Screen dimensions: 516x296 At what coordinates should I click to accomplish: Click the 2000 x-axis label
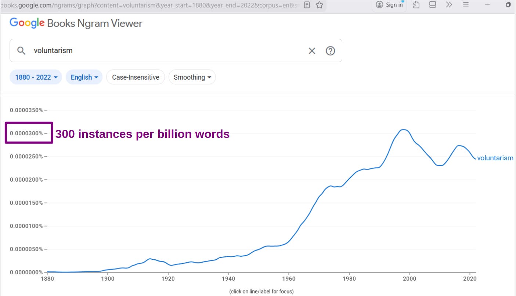(x=409, y=279)
